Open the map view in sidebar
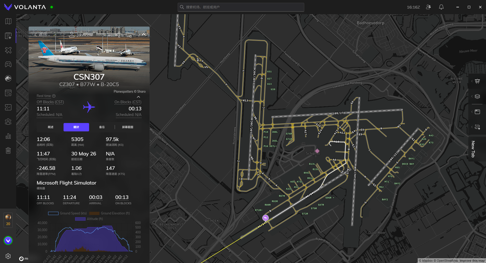Image resolution: width=486 pixels, height=263 pixels. tap(8, 21)
